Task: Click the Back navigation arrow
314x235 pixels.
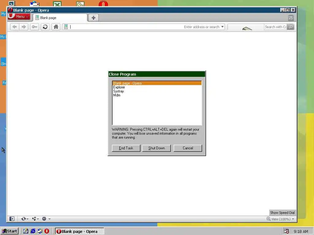Action: (15, 27)
